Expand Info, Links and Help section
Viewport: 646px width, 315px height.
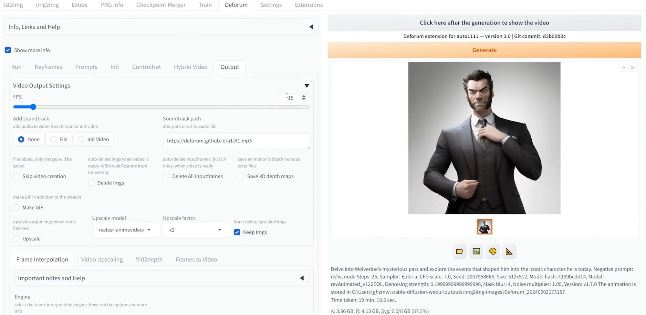coord(161,27)
